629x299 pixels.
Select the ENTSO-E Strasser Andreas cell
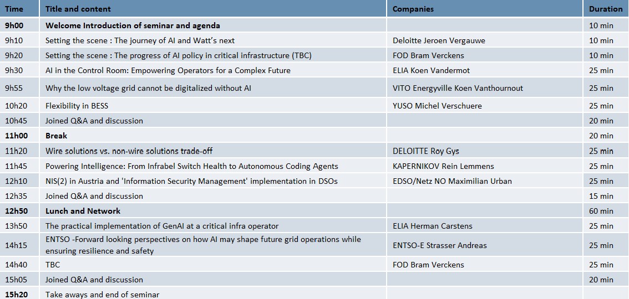pos(440,245)
